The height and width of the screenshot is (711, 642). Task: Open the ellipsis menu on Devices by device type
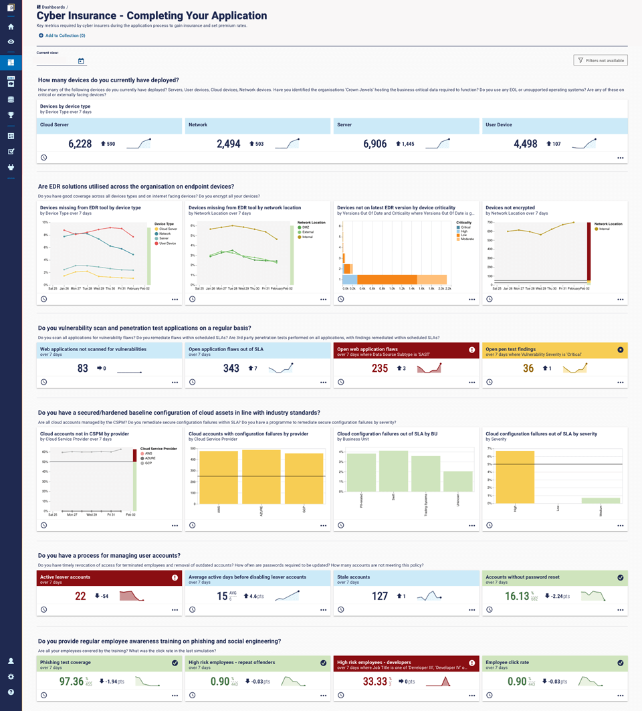click(620, 157)
